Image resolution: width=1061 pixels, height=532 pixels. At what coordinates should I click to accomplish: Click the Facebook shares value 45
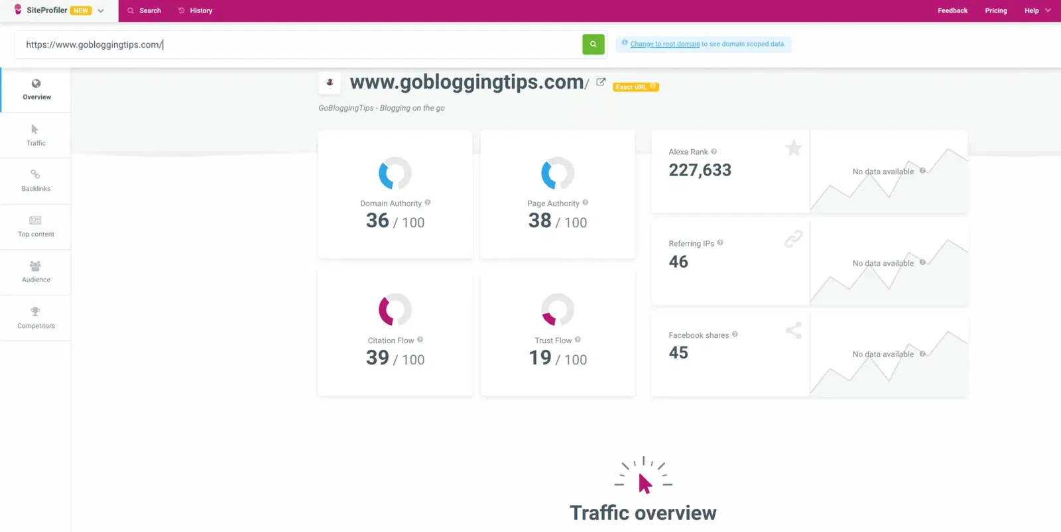(x=678, y=352)
